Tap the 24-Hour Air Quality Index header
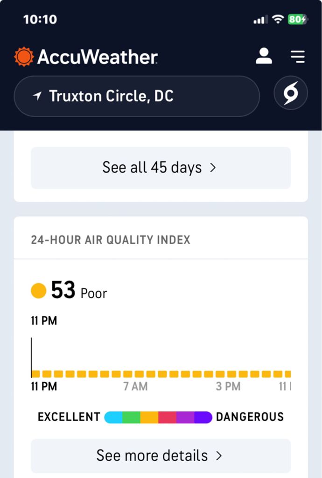 coord(111,240)
